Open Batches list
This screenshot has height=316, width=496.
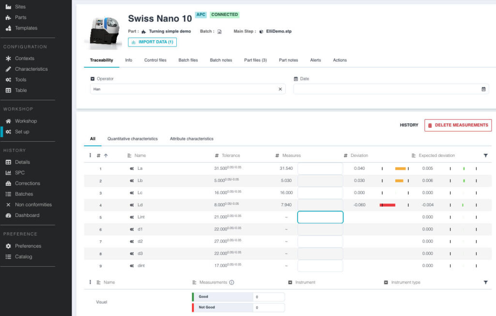click(x=24, y=194)
